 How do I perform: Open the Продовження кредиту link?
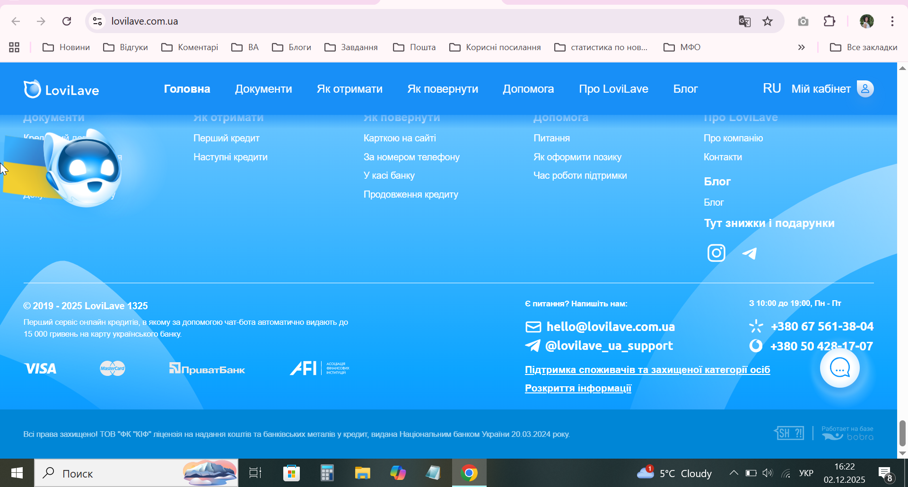pos(410,194)
